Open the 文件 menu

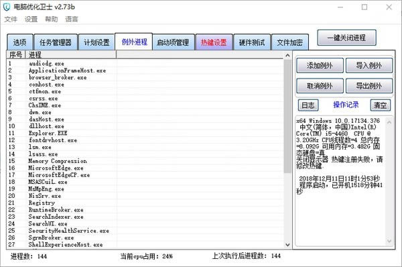11,19
